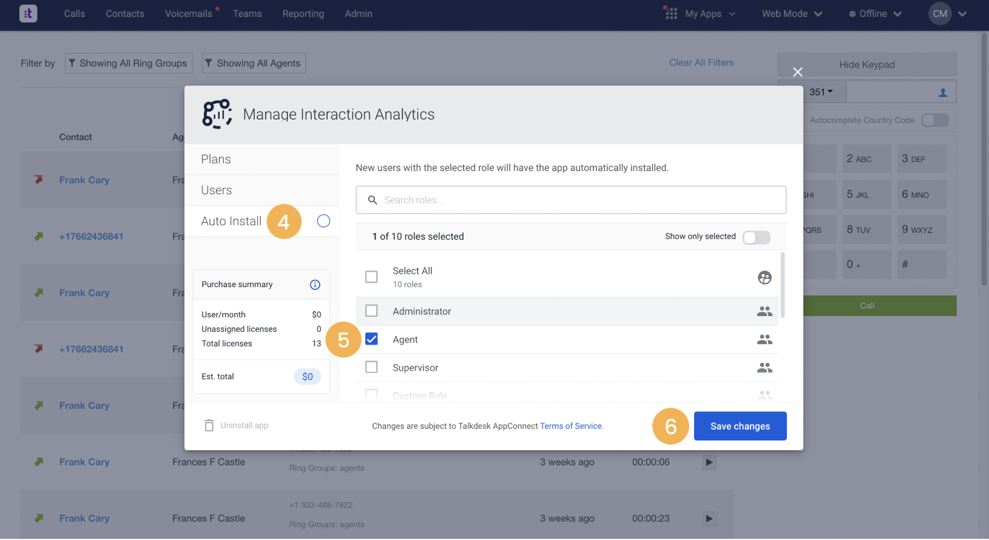Play the 00:00:06 call recording
This screenshot has height=540, width=989.
coord(709,462)
